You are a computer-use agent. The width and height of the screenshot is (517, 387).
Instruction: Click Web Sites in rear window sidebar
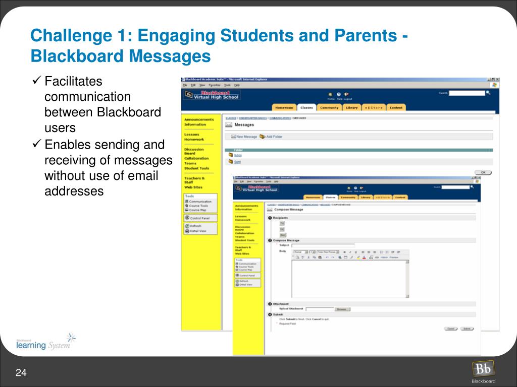point(193,187)
